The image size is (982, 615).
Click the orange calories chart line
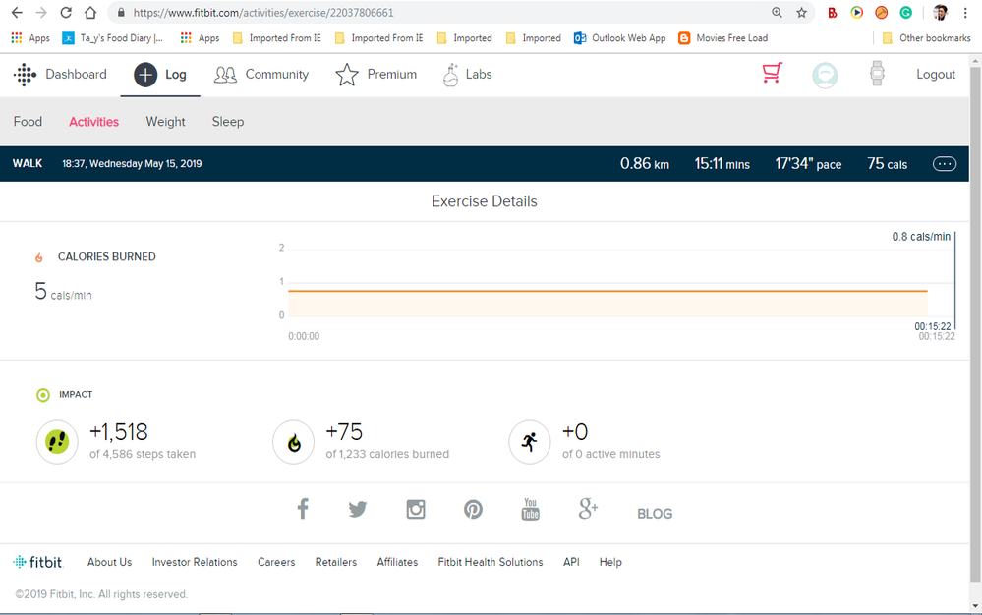point(607,291)
